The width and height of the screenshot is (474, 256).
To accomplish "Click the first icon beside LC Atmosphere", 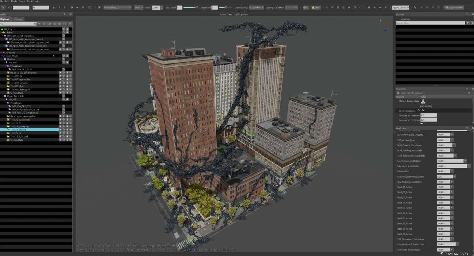I will click(418, 110).
